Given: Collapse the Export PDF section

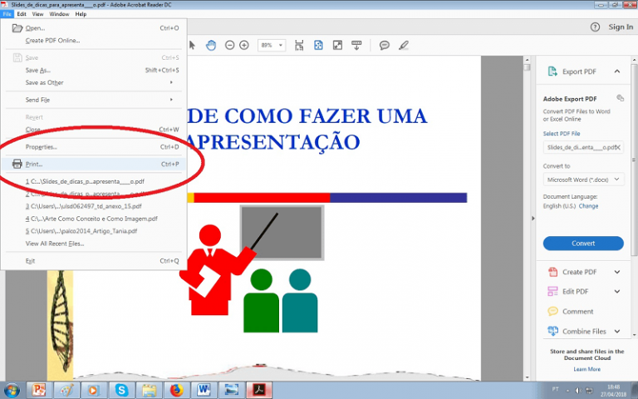Looking at the screenshot, I should (x=616, y=71).
